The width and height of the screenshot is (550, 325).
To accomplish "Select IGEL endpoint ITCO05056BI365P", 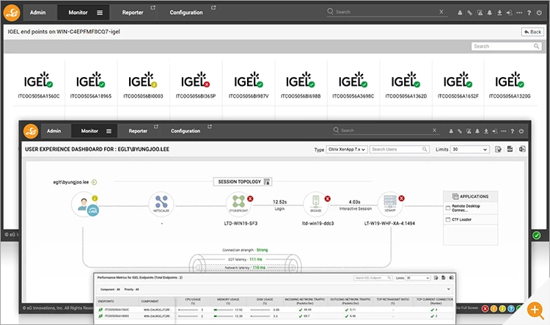I will (196, 85).
